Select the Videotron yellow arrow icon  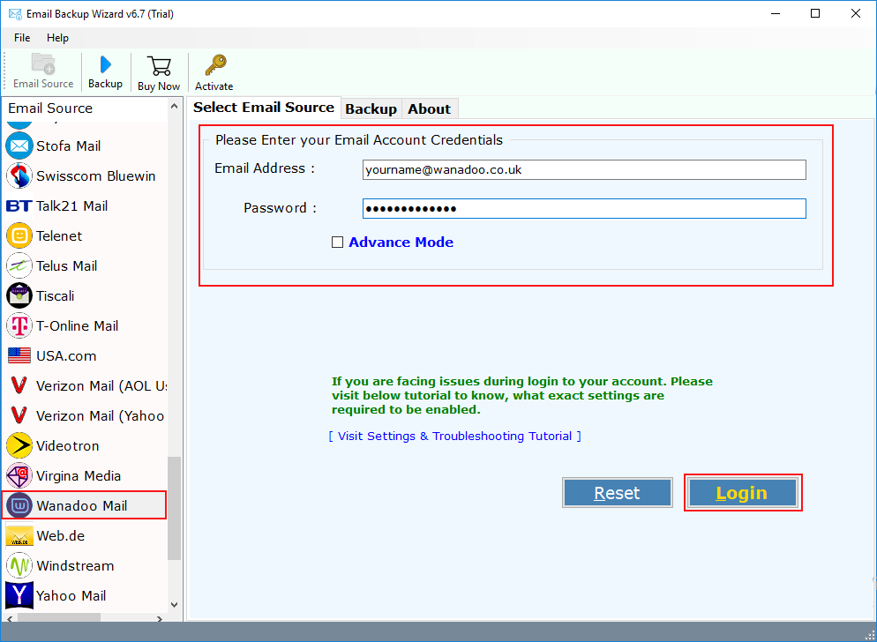[19, 445]
